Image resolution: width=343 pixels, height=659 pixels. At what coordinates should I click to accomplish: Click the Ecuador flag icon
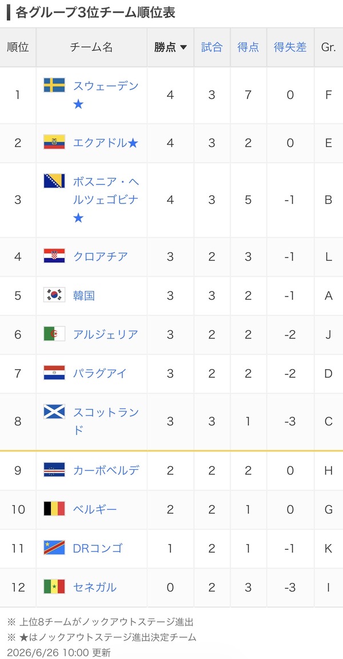point(54,142)
